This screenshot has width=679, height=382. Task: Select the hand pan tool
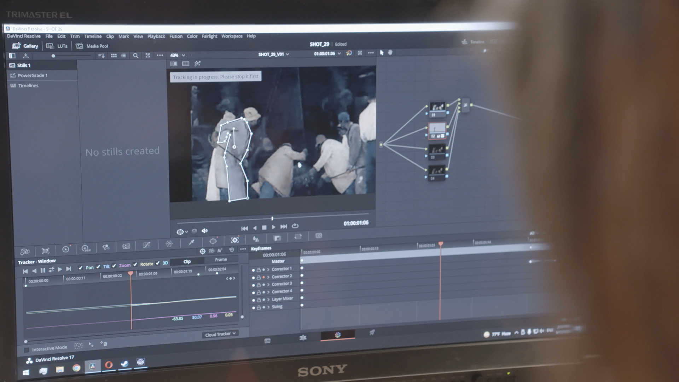click(x=390, y=52)
